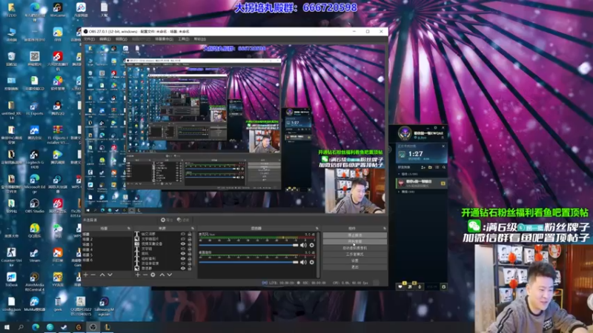Open the Logitech G HUB desktop shortcut
This screenshot has width=593, height=333.
point(34,158)
